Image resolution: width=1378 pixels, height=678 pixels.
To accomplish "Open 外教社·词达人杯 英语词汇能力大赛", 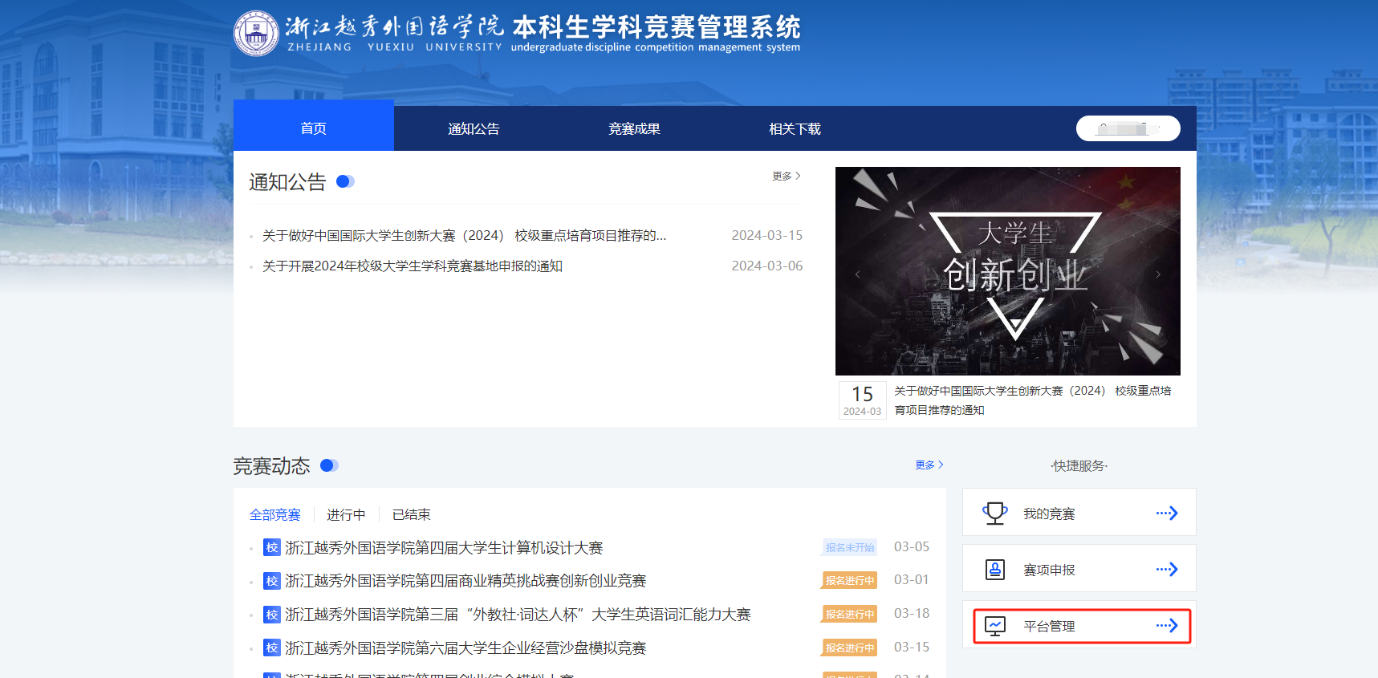I will [x=518, y=615].
